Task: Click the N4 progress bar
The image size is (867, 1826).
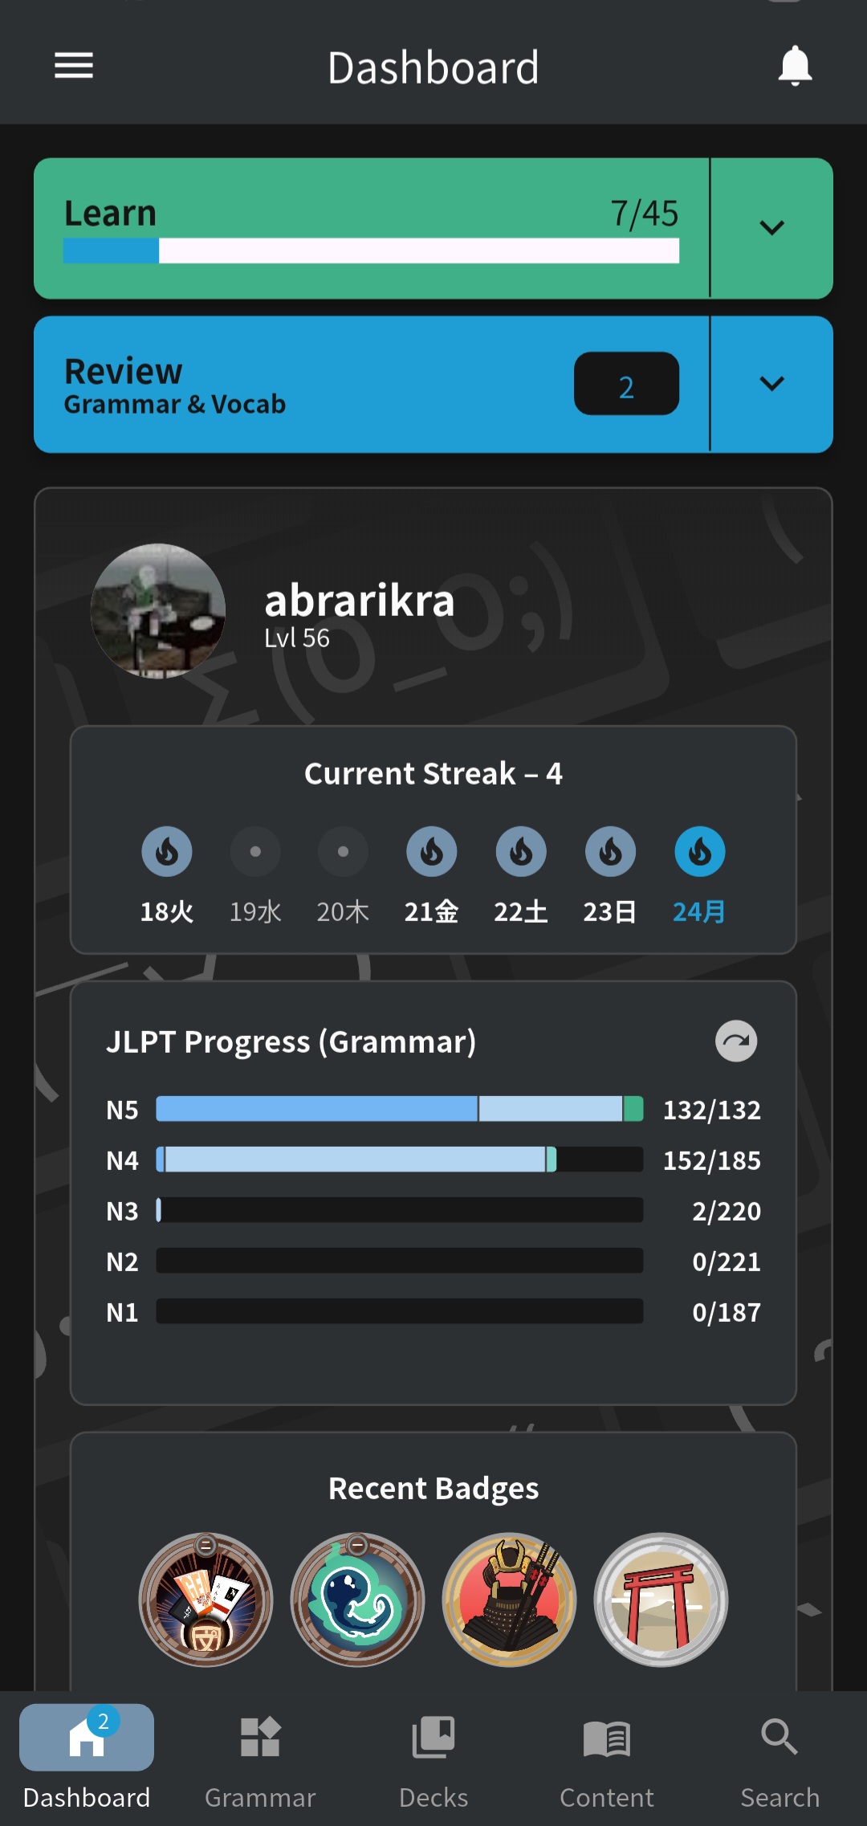Action: [400, 1160]
